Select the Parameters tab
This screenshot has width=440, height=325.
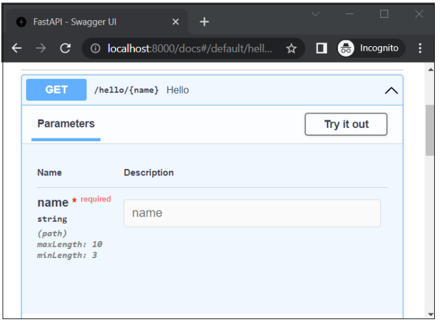pyautogui.click(x=66, y=123)
